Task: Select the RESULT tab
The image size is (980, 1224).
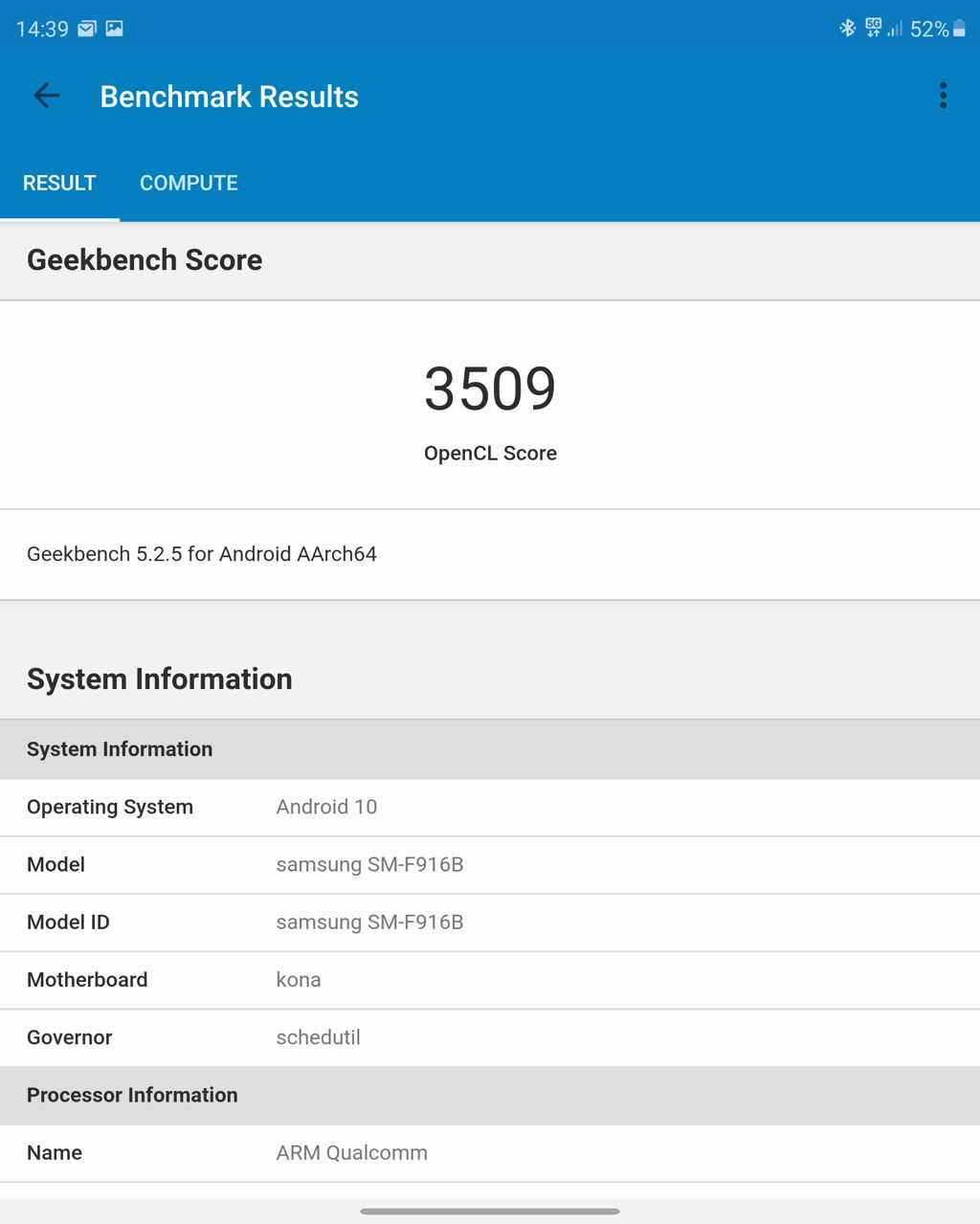Action: tap(59, 183)
